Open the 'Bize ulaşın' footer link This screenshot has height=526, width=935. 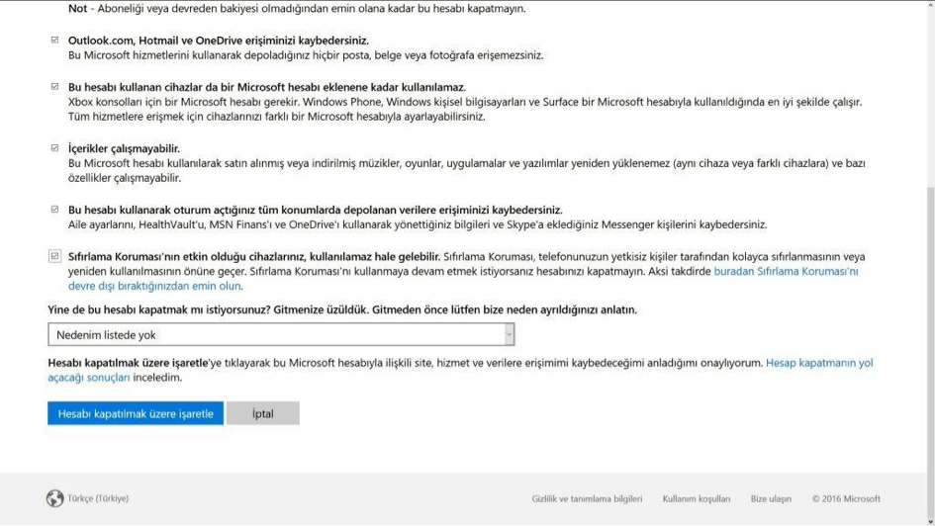point(771,498)
